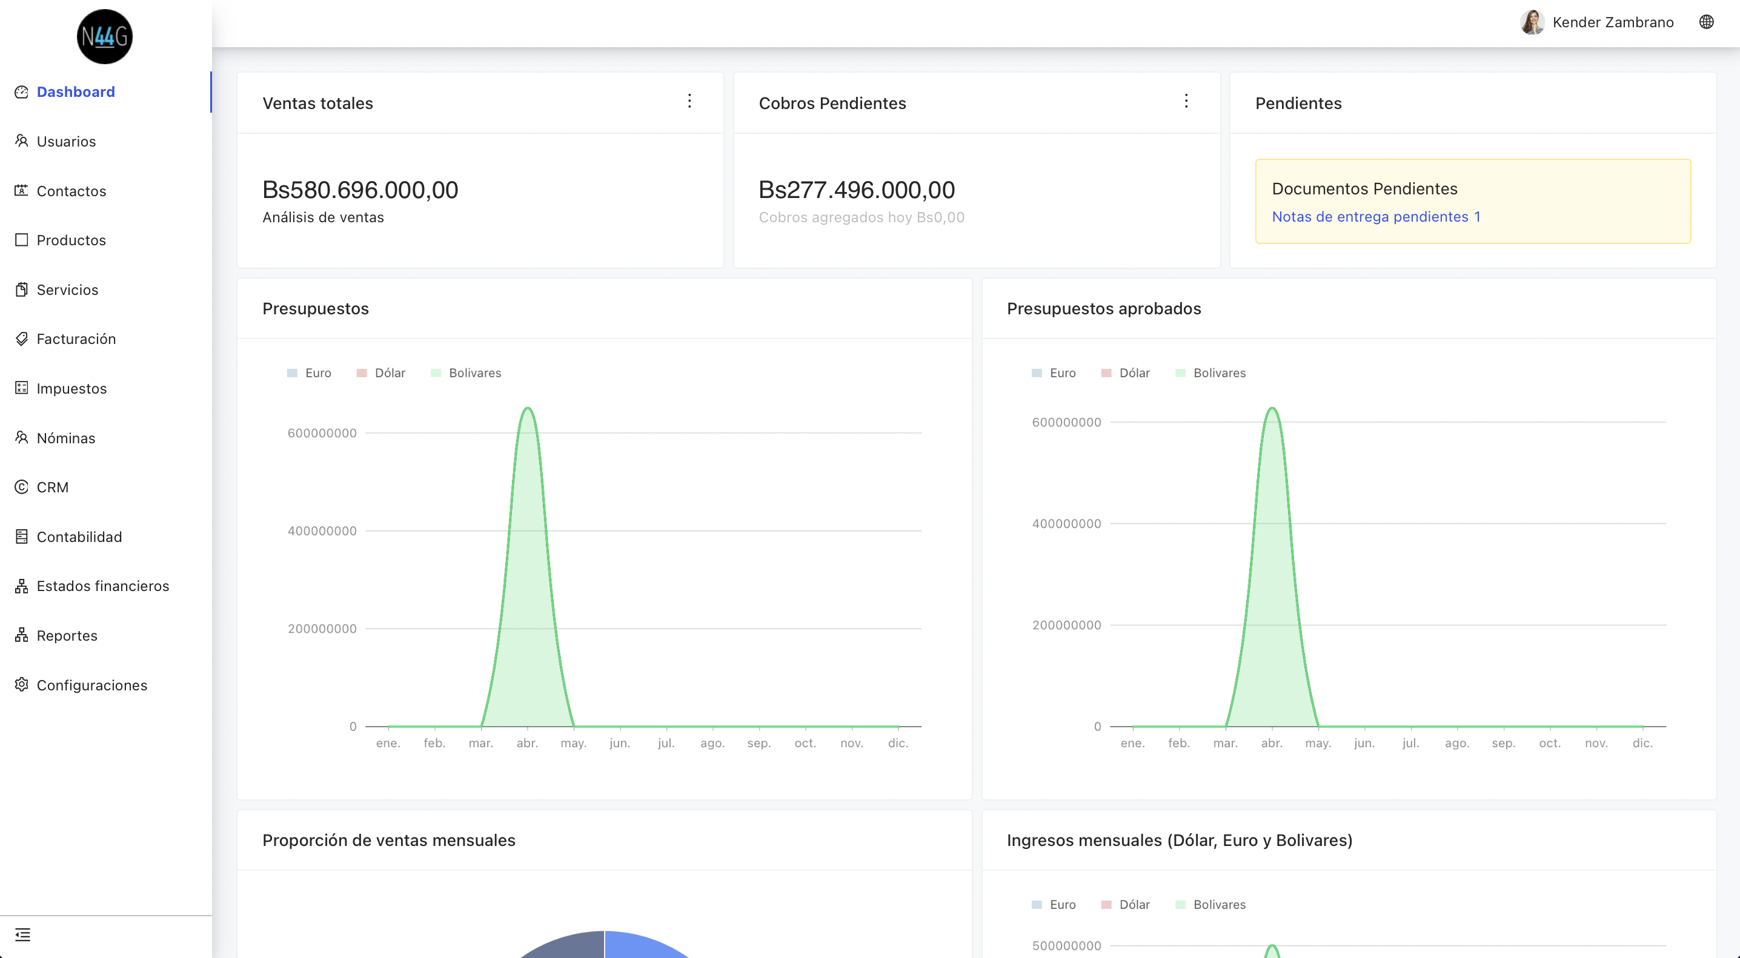Click Cobros agregados hoy Bs0,00 text
This screenshot has height=958, width=1740.
point(862,217)
